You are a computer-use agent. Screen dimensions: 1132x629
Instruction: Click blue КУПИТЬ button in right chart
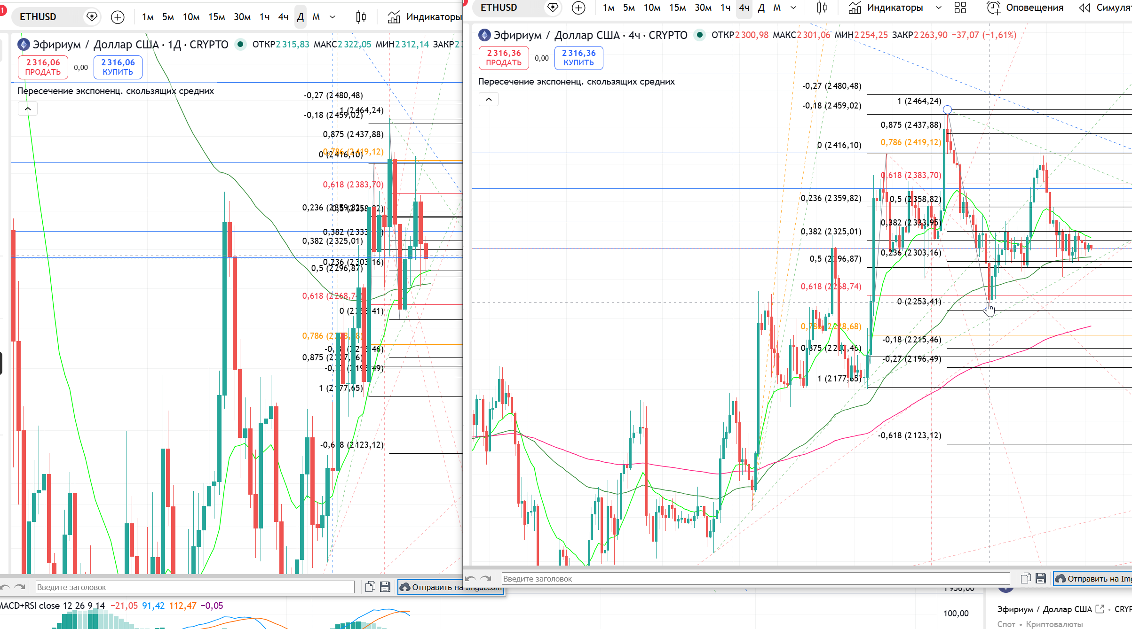pyautogui.click(x=578, y=58)
